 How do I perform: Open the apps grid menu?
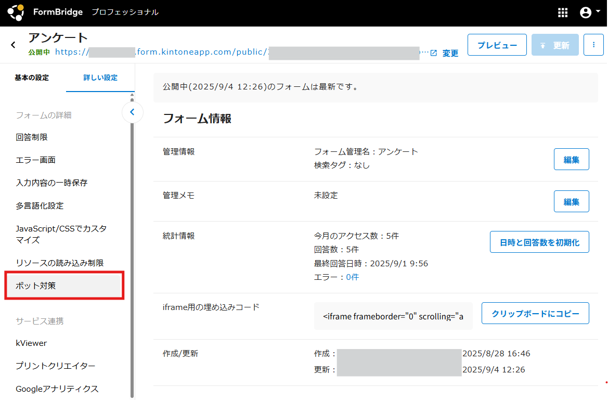[x=562, y=13]
